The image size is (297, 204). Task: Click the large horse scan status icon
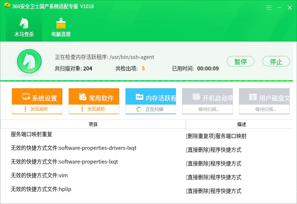29,62
